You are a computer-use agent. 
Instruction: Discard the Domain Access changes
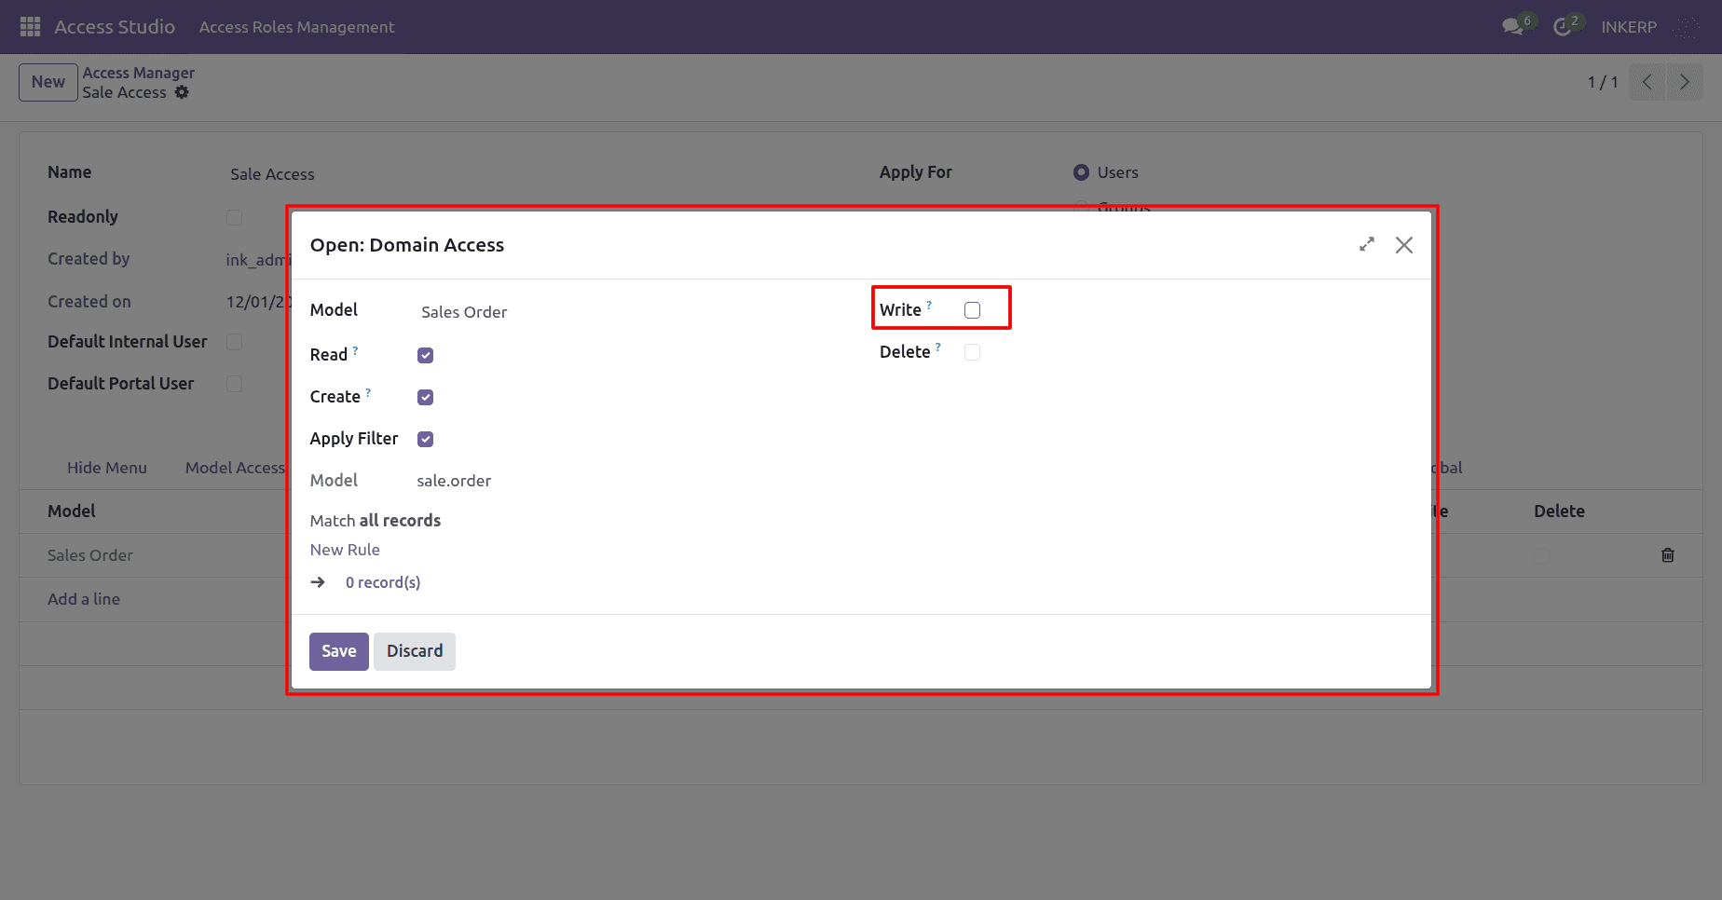[415, 651]
